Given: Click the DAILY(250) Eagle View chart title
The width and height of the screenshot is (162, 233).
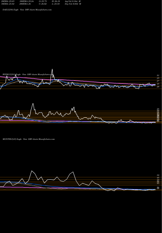Looking at the screenshot, I should 27,10.
